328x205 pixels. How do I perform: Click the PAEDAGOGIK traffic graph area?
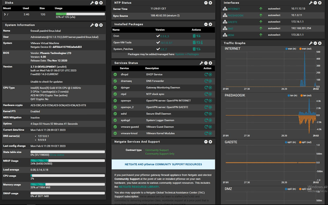pyautogui.click(x=271, y=115)
